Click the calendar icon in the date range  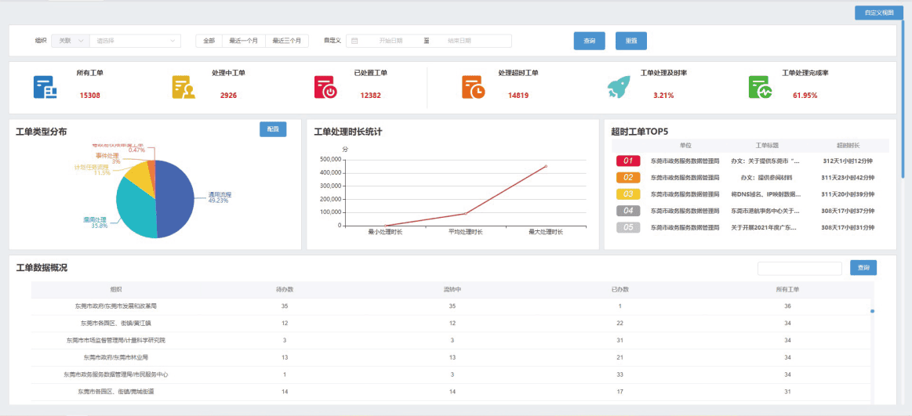tap(354, 41)
